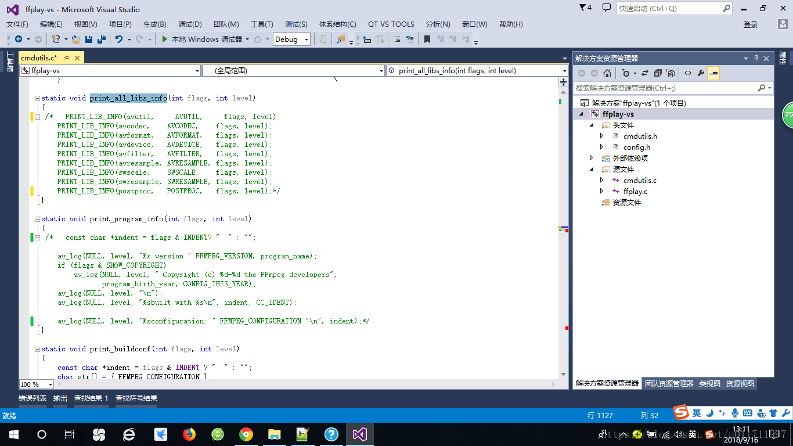The height and width of the screenshot is (446, 793).
Task: Click Home icon in Solution Explorer toolbar
Action: point(607,73)
